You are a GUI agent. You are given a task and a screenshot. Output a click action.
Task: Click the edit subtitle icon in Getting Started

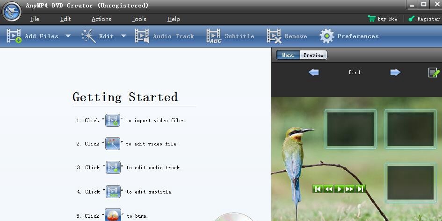pos(113,192)
